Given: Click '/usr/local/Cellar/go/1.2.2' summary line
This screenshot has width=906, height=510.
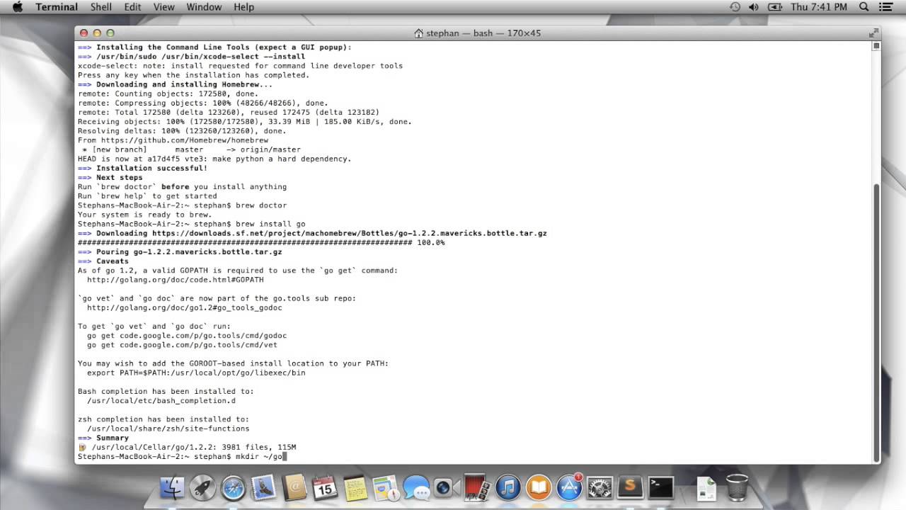Looking at the screenshot, I should click(187, 447).
